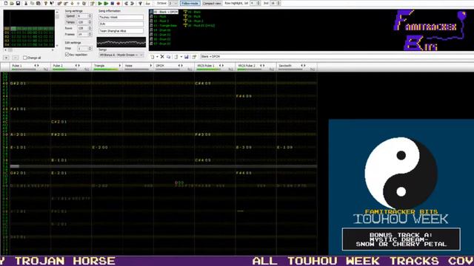Adjust the Rows stepper arrows
474x266 pixels.
pos(90,28)
